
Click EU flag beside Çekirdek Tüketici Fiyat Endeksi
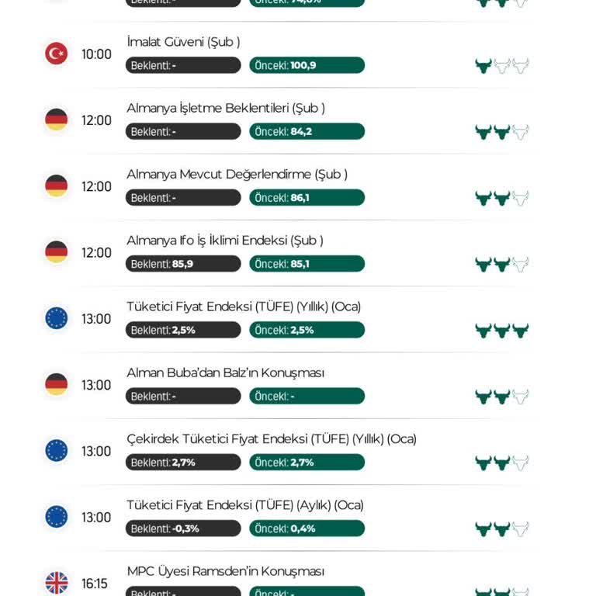[56, 451]
